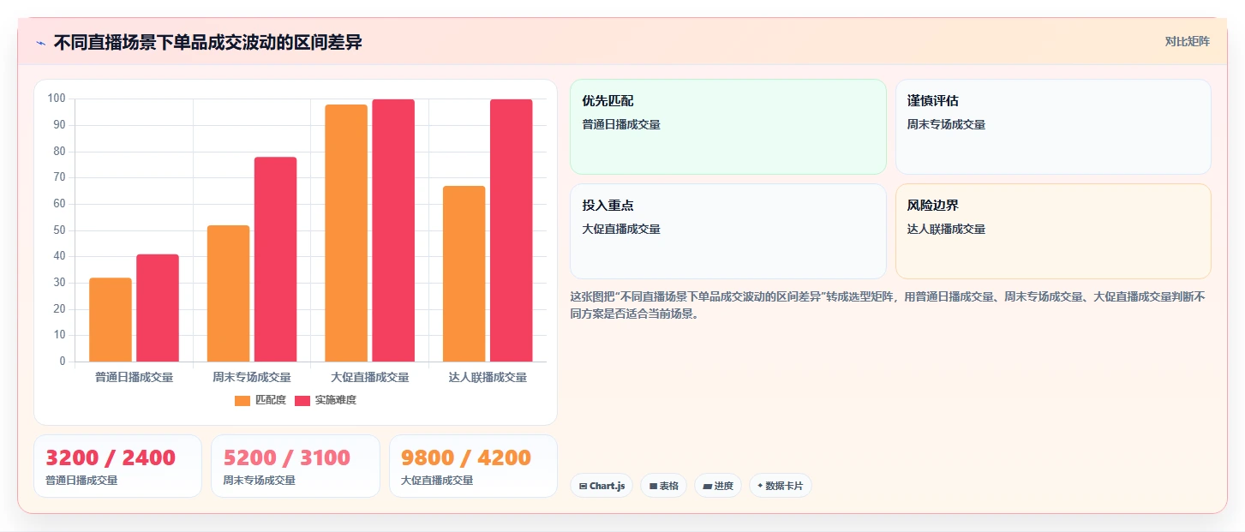Click 周末专场成交量 caption under 5200 / 3100
Viewport: 1245px width, 532px height.
[259, 481]
